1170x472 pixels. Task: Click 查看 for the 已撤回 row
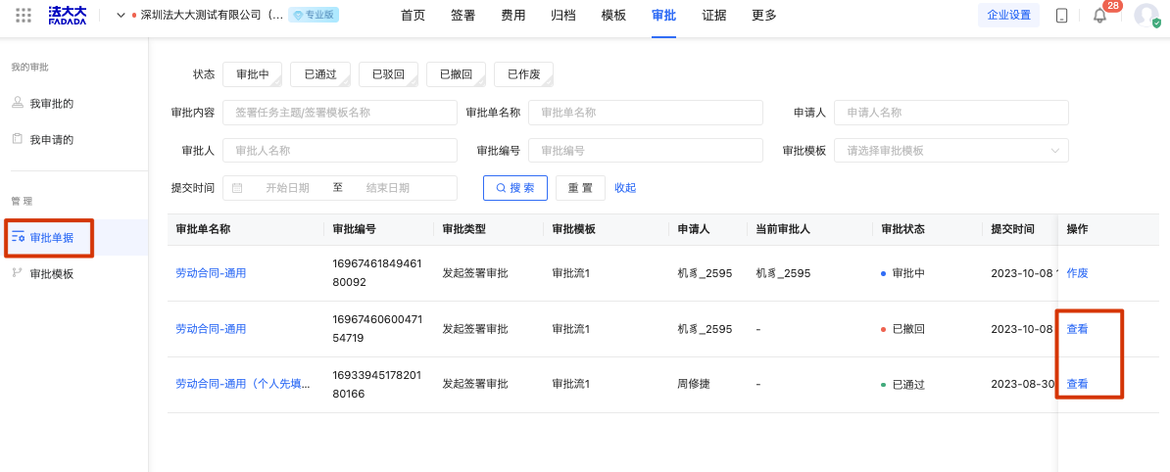click(x=1078, y=329)
